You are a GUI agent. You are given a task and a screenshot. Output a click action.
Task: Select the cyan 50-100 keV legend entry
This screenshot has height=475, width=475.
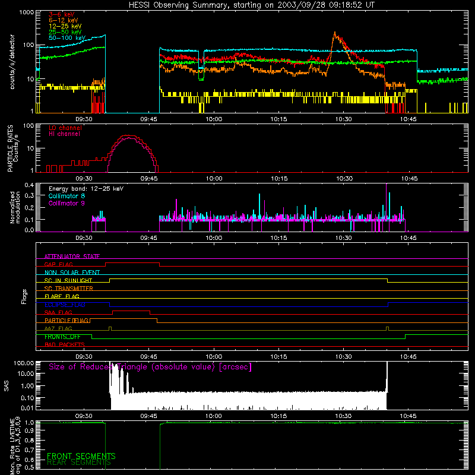pyautogui.click(x=67, y=38)
